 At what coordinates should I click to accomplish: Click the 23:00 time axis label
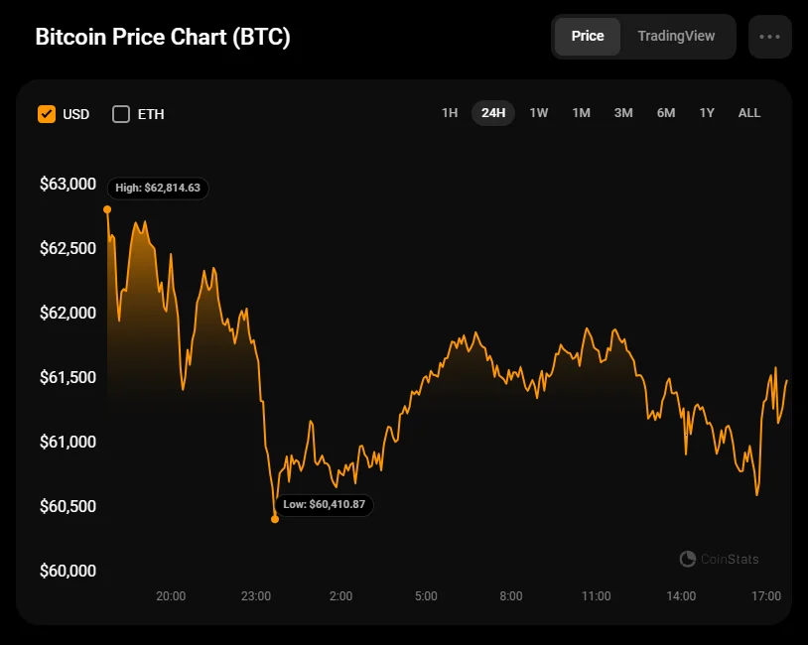(256, 596)
